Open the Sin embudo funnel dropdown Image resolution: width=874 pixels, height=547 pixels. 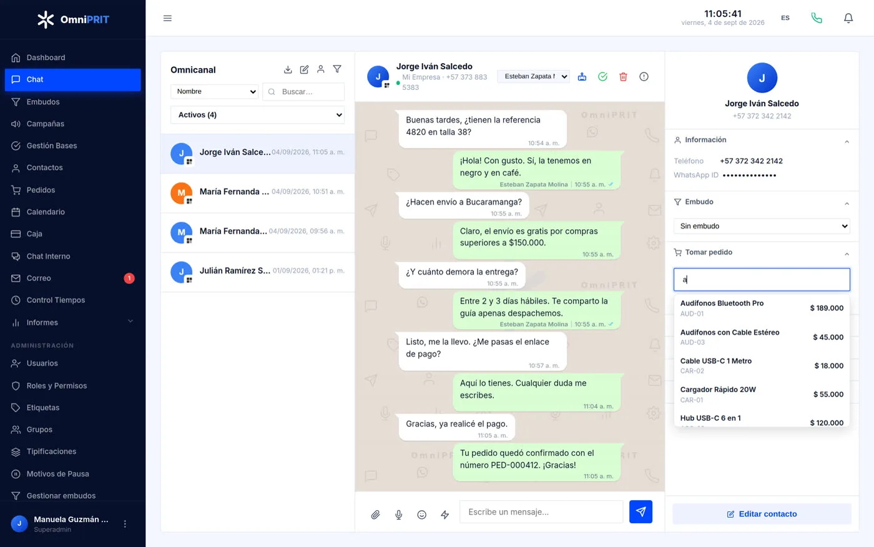click(762, 226)
